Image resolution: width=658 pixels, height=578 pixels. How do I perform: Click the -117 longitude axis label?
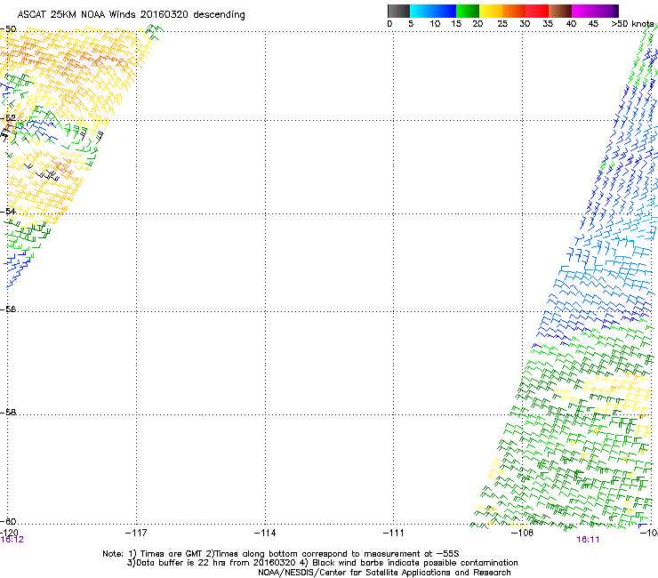click(x=136, y=533)
